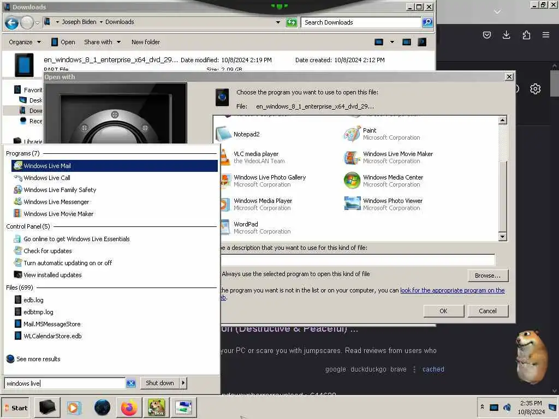The height and width of the screenshot is (419, 559).
Task: Click Open in Explorer toolbar
Action: click(x=63, y=42)
